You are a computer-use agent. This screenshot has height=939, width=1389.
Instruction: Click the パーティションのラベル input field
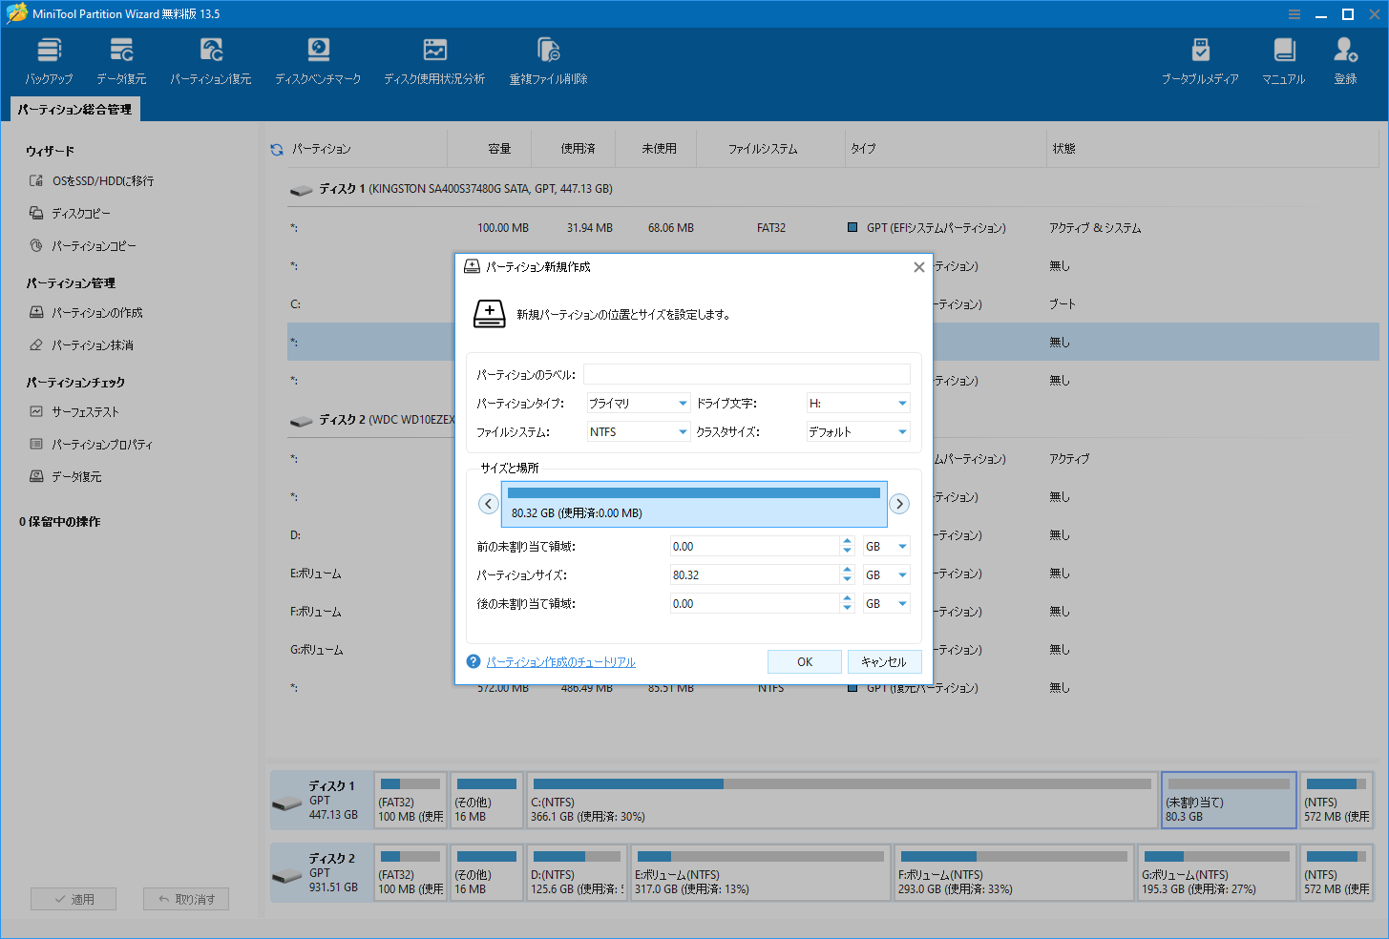click(x=747, y=374)
